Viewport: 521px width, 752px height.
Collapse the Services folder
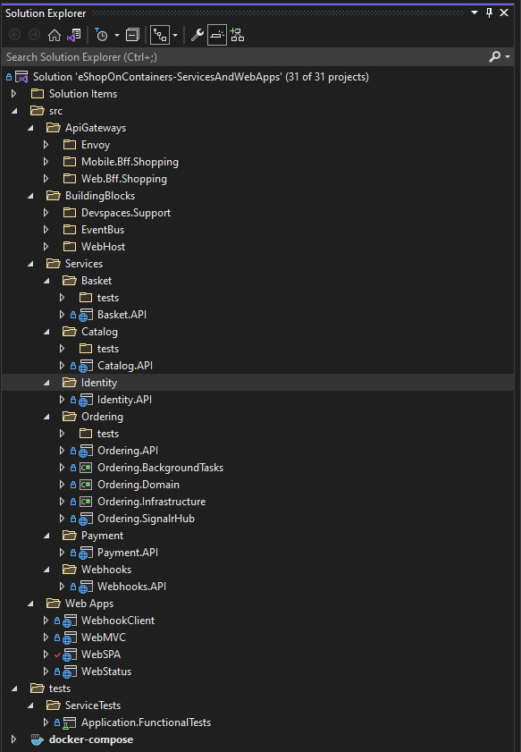coord(30,263)
